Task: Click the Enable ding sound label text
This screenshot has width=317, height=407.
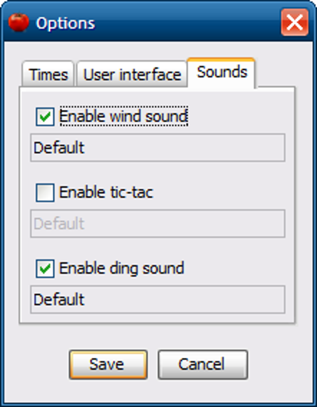Action: click(x=122, y=269)
